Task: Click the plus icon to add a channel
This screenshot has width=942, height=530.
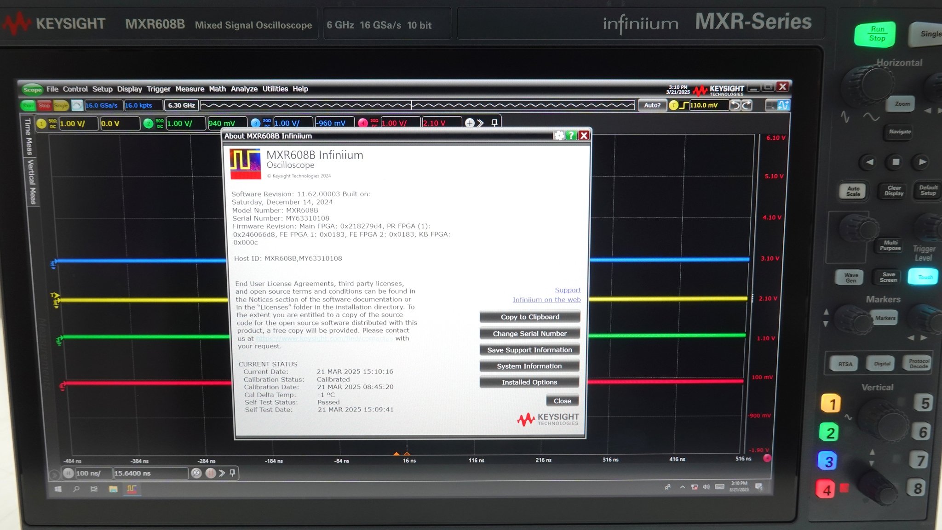Action: [x=469, y=123]
